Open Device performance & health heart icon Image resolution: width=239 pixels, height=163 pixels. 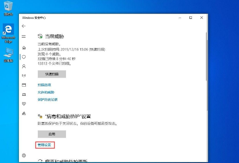[24, 104]
